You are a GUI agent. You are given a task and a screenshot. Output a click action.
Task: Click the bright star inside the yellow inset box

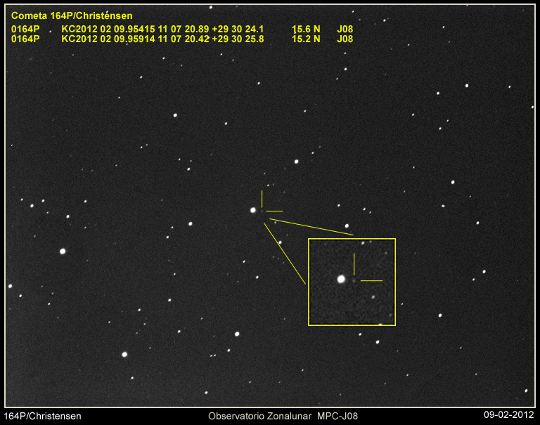click(341, 279)
